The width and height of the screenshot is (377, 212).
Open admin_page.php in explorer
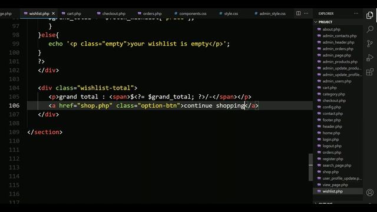point(336,55)
